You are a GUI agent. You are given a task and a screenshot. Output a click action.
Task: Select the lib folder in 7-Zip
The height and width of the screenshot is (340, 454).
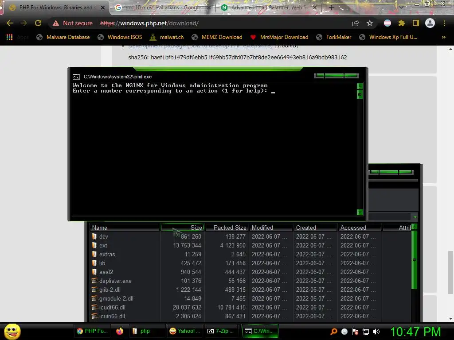[x=102, y=263]
